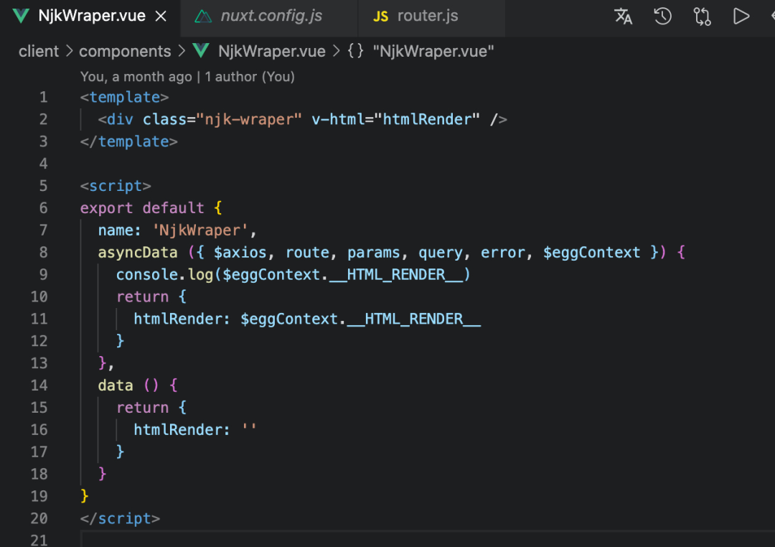Click the curly braces breadcrumb symbol icon

coord(355,52)
